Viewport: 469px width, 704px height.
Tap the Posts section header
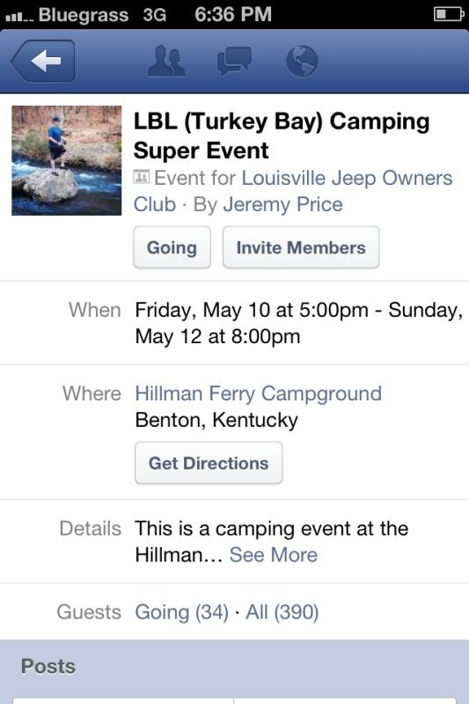[x=234, y=666]
